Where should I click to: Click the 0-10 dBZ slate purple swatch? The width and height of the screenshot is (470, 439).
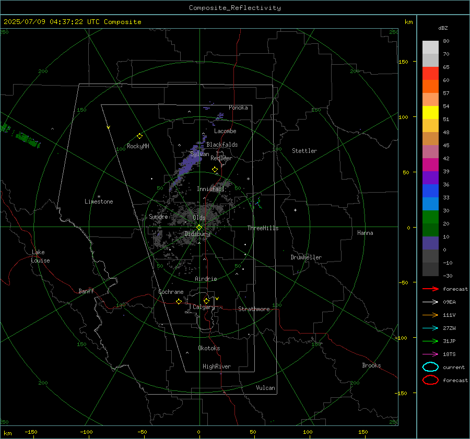tap(430, 243)
